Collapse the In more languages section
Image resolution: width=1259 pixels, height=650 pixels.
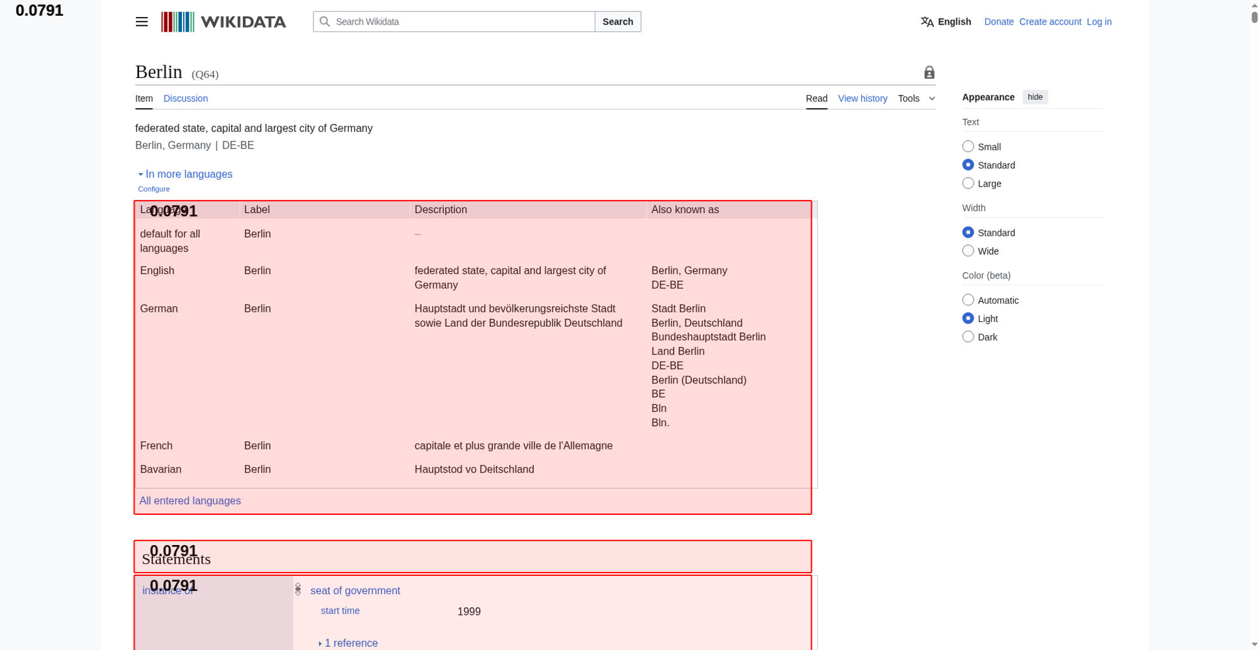point(185,174)
